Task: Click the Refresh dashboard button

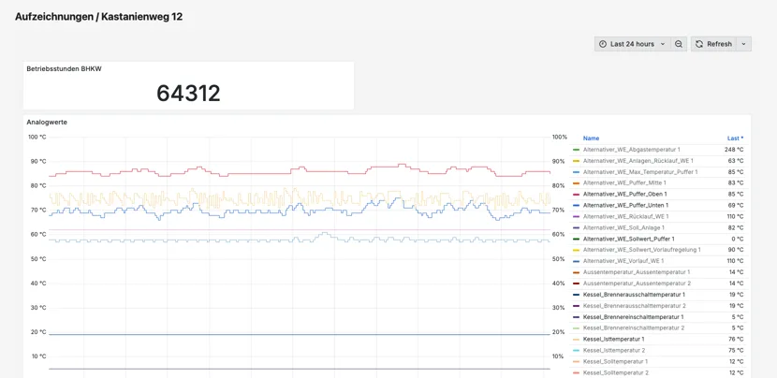Action: (x=713, y=44)
